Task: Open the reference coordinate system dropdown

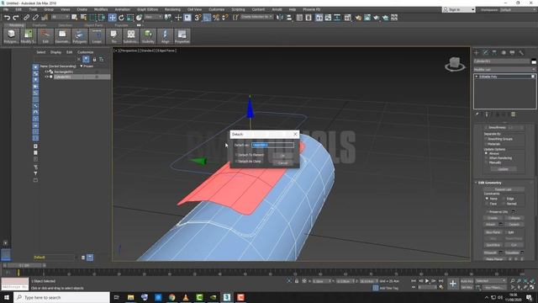Action: (153, 17)
